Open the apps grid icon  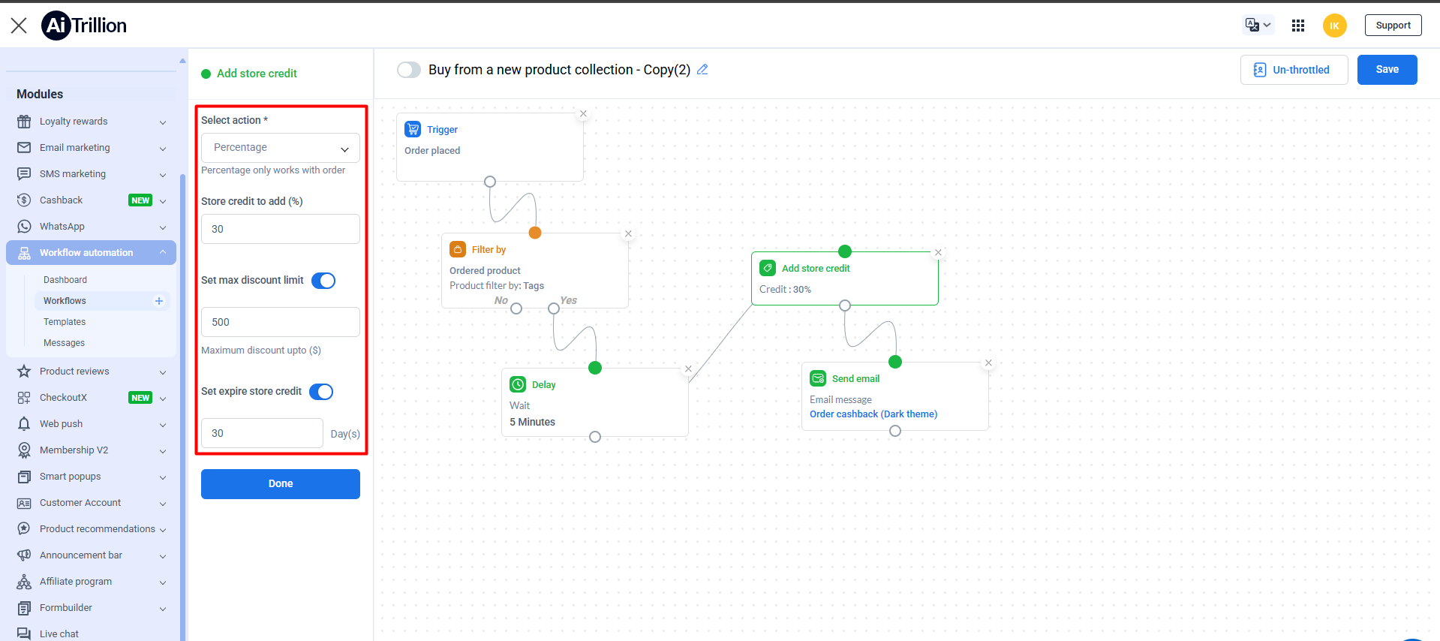1298,26
